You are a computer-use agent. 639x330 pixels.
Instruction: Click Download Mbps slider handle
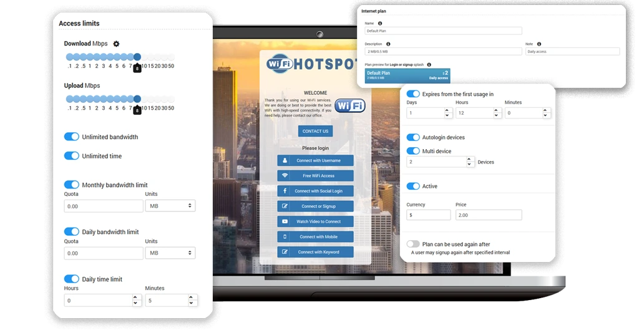pos(137,57)
